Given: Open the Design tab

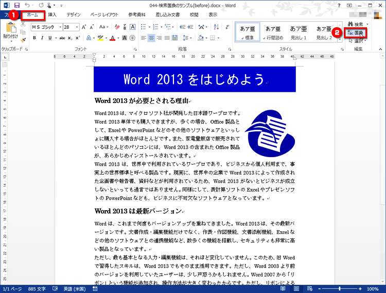Looking at the screenshot, I should pyautogui.click(x=74, y=15).
